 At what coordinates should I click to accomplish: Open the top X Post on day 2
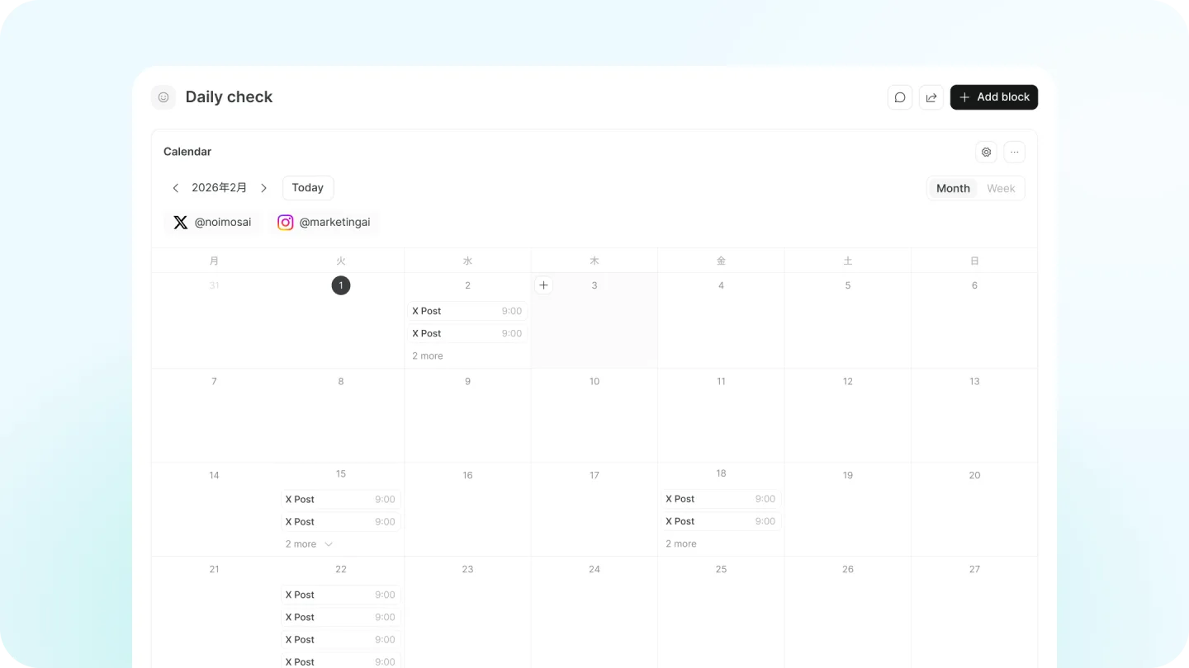click(x=467, y=311)
